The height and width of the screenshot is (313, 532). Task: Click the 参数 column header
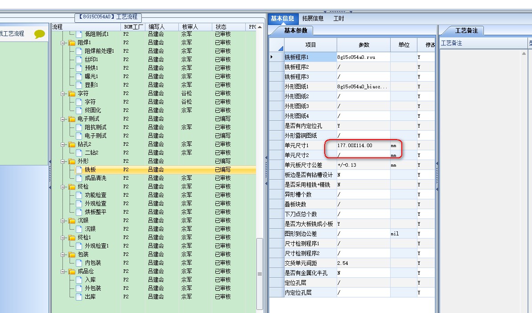(x=364, y=45)
